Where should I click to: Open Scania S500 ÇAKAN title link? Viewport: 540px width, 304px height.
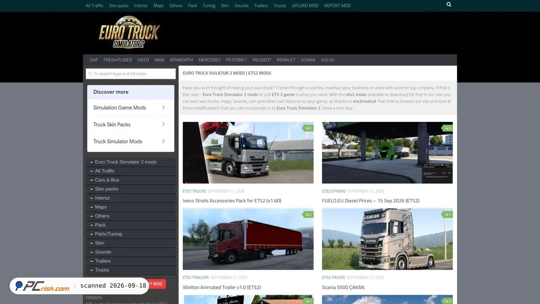click(343, 287)
